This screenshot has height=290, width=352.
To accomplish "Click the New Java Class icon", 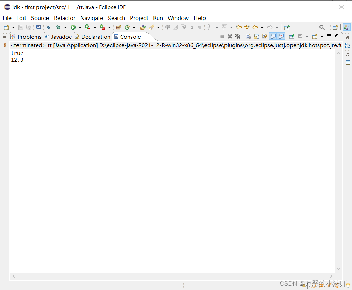I will 127,27.
